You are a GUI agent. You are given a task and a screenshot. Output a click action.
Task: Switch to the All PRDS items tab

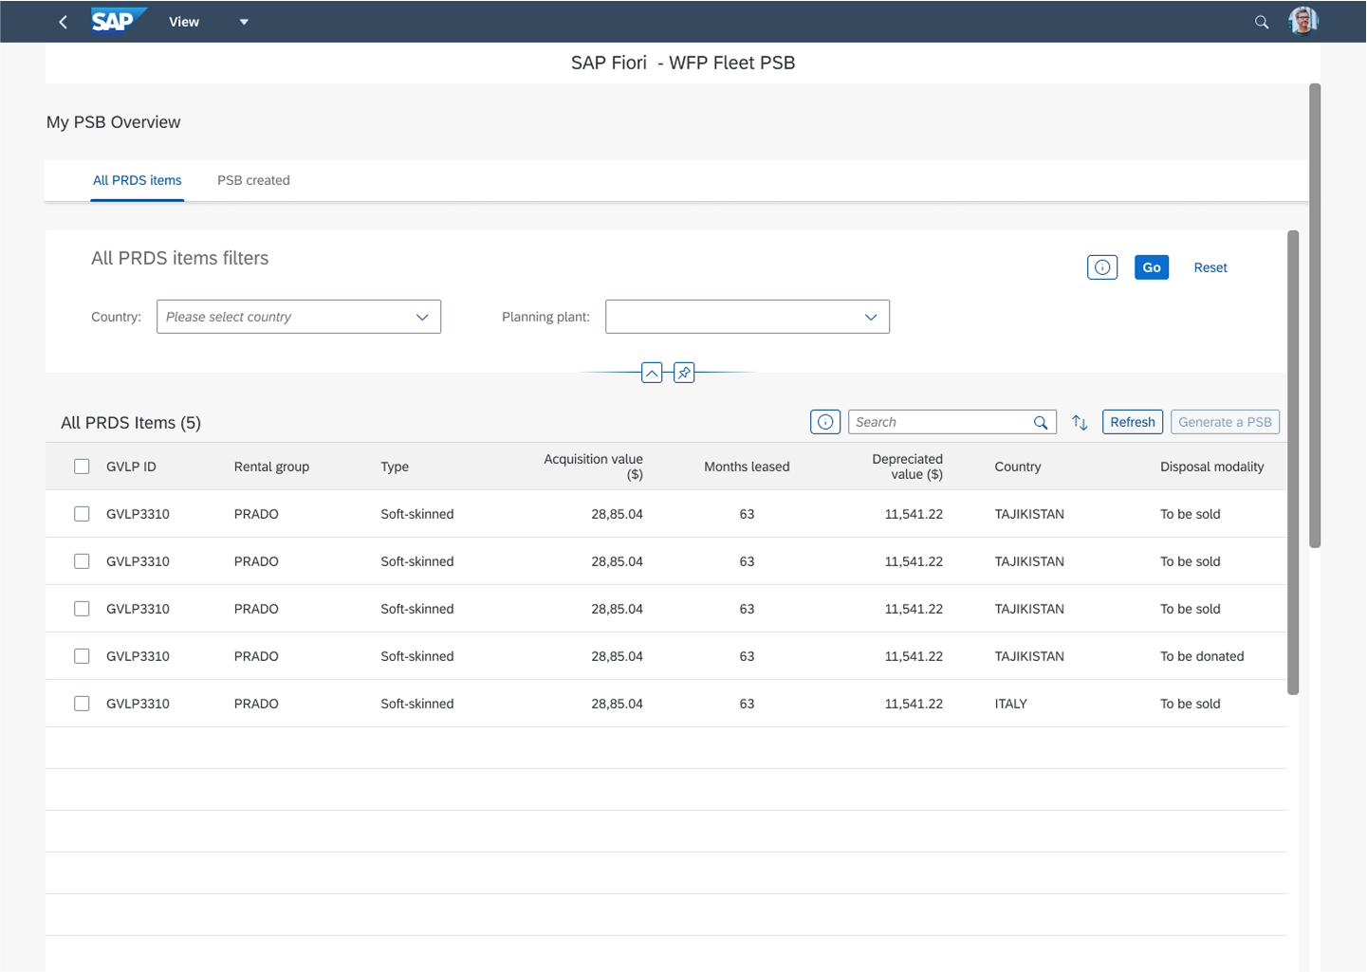tap(138, 180)
